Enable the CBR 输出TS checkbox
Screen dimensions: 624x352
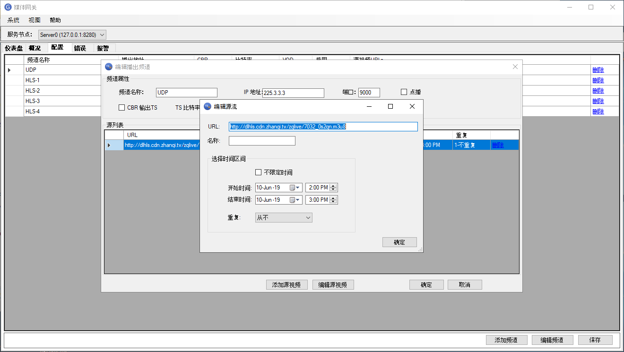121,107
